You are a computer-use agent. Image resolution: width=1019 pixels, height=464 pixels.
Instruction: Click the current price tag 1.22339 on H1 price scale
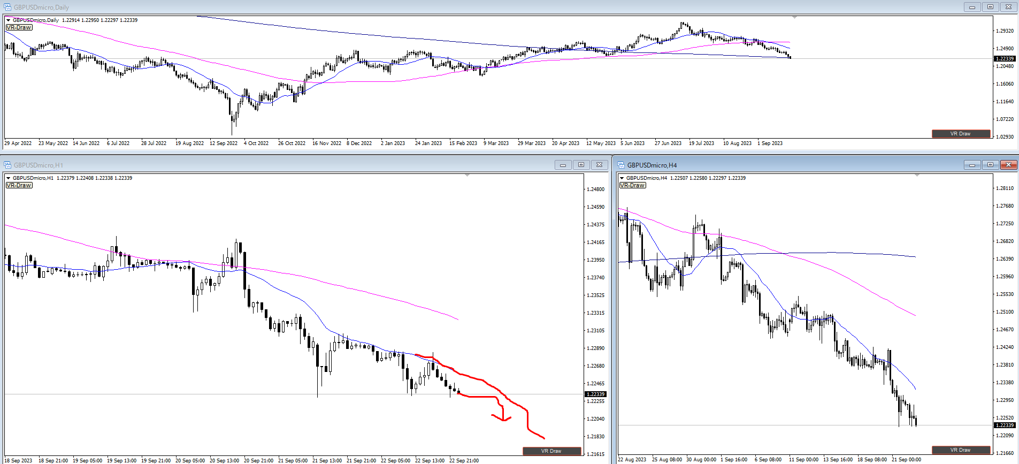[595, 394]
